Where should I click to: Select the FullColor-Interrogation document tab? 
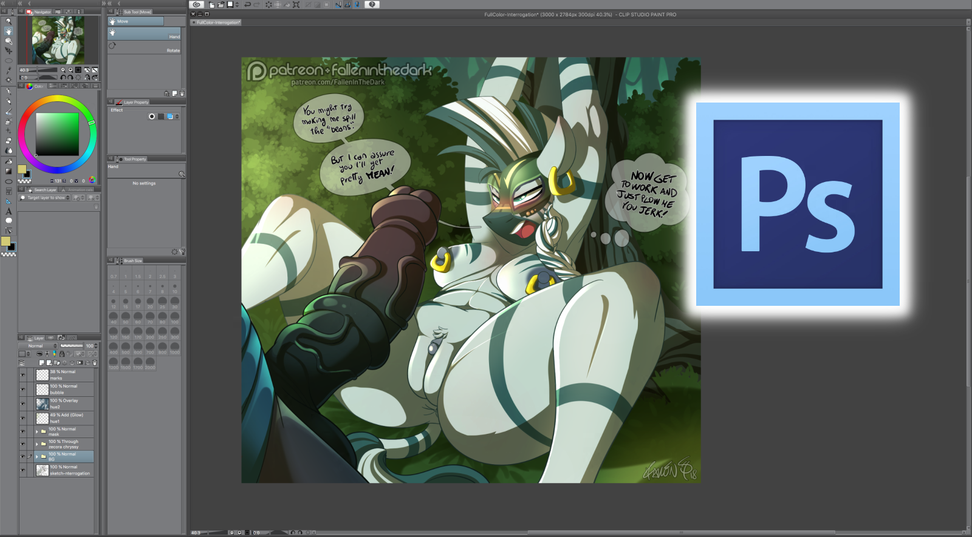click(217, 22)
